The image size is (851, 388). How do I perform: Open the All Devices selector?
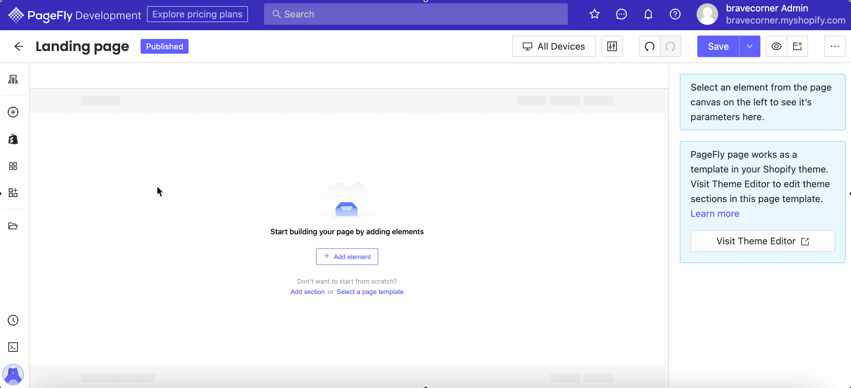(x=554, y=46)
